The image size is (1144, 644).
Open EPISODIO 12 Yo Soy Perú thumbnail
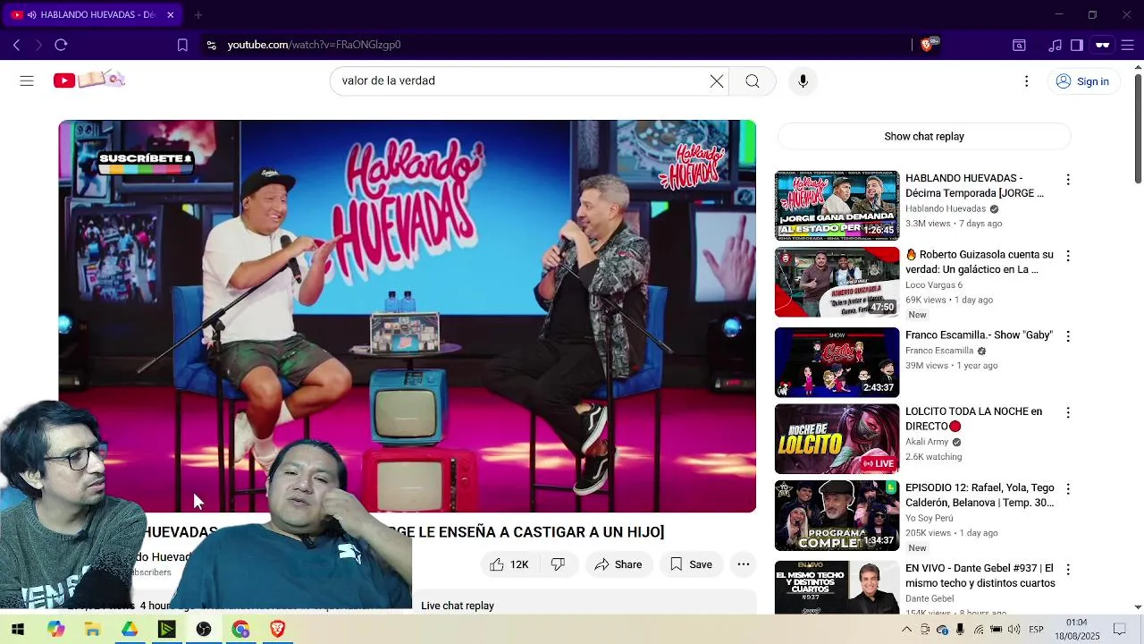click(837, 516)
